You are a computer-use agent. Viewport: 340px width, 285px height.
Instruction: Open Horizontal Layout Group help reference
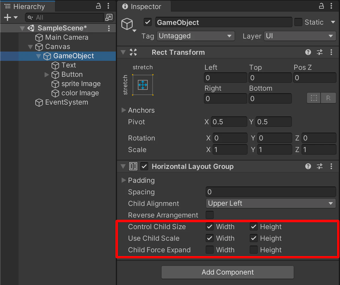pyautogui.click(x=308, y=166)
